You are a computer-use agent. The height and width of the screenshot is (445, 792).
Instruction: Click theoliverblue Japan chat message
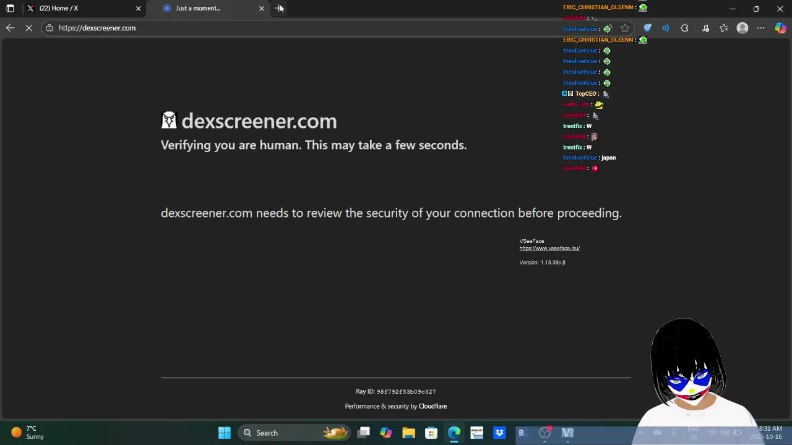(589, 158)
